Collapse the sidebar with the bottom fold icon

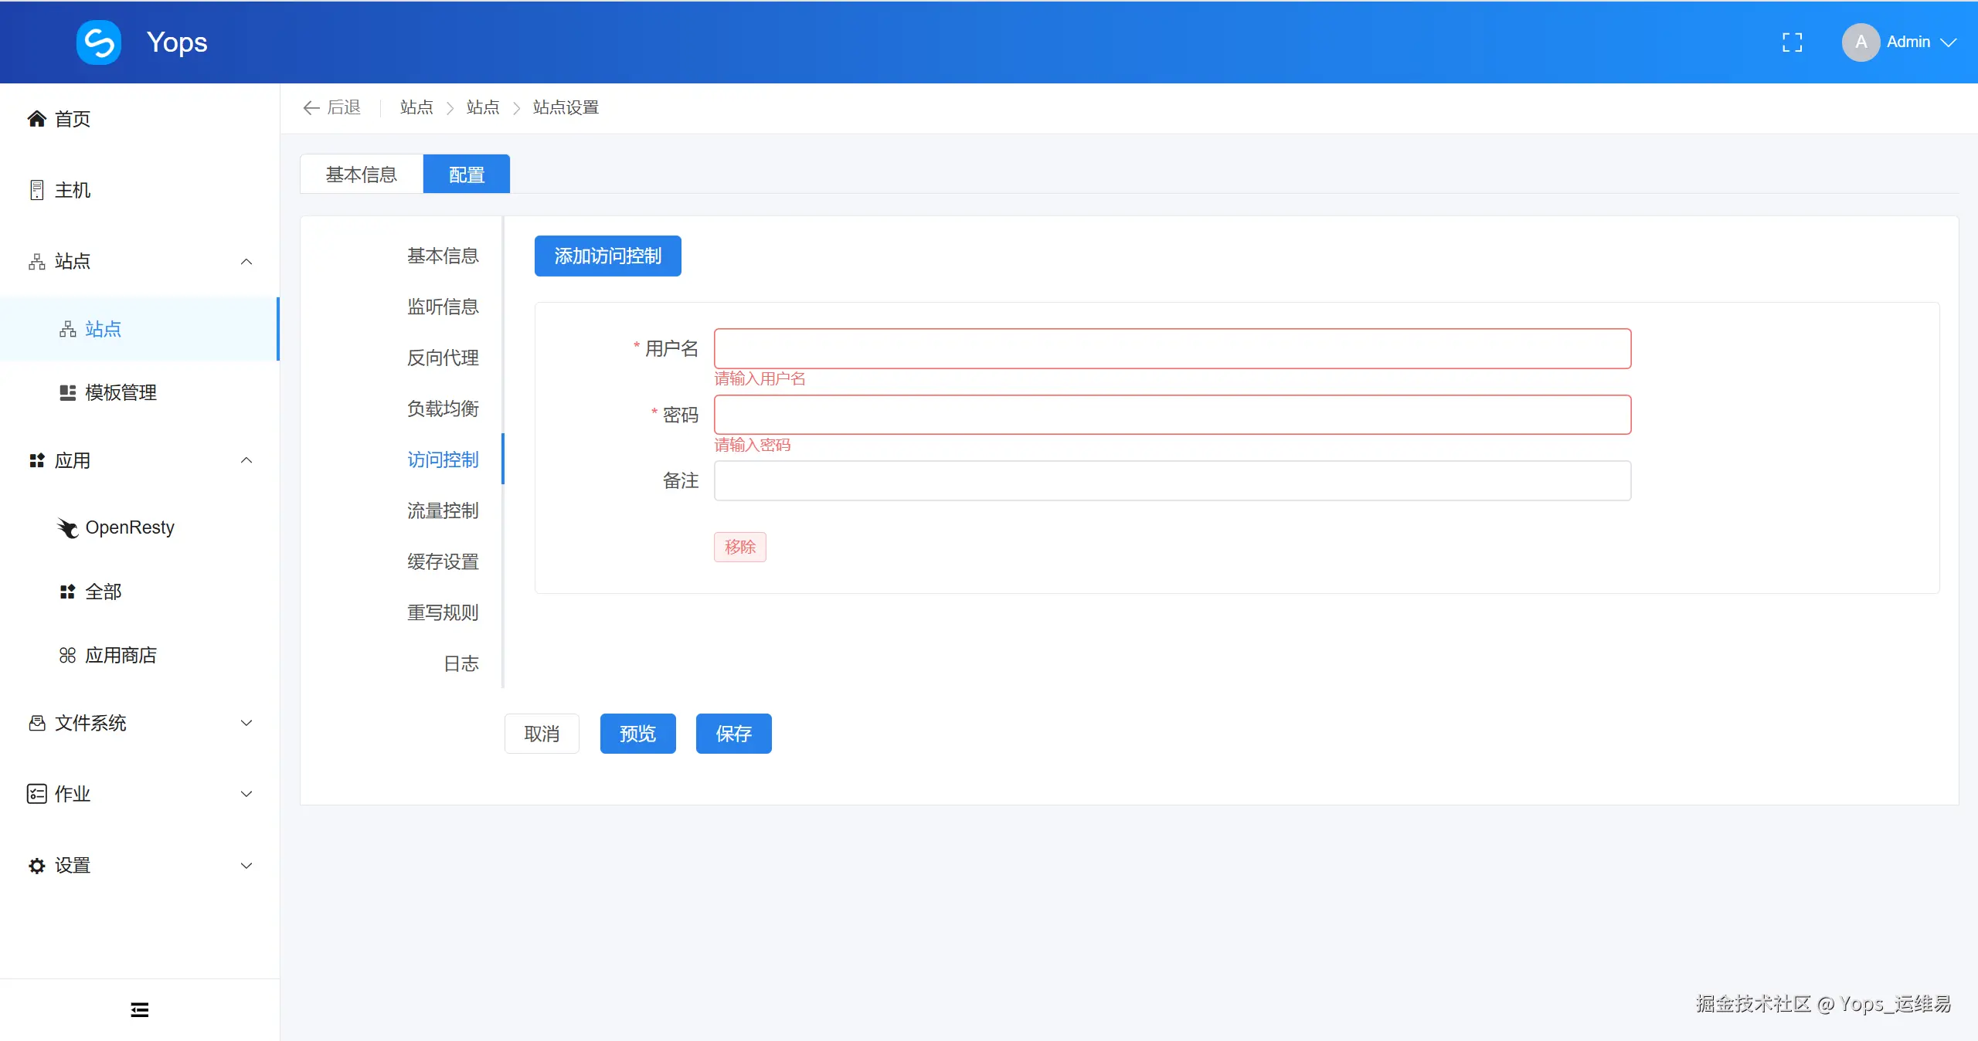[140, 1010]
